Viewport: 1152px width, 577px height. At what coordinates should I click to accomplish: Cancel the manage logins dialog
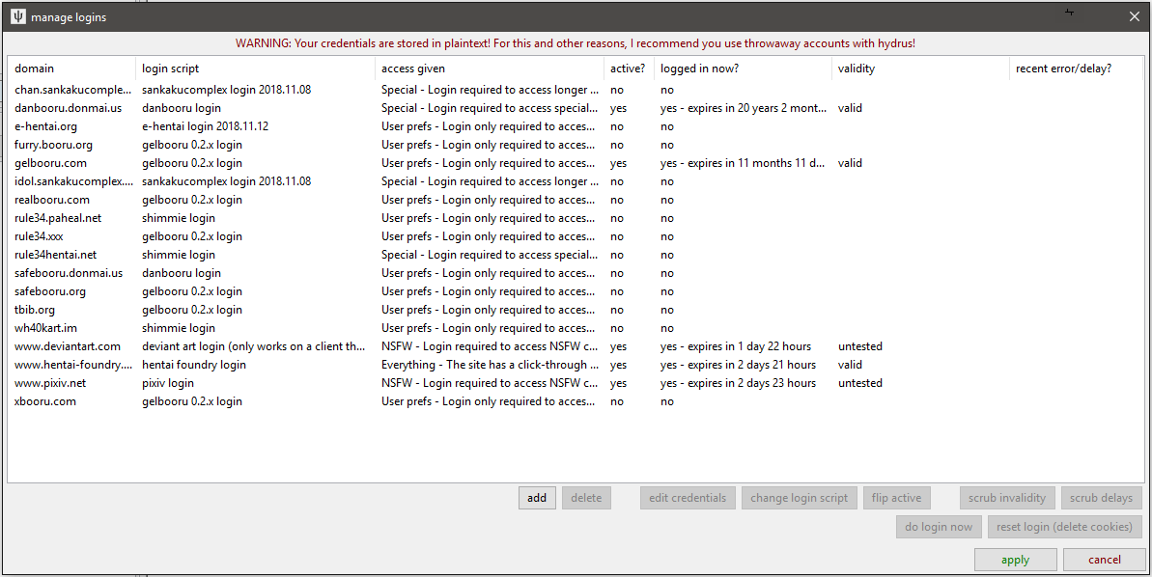tap(1105, 560)
